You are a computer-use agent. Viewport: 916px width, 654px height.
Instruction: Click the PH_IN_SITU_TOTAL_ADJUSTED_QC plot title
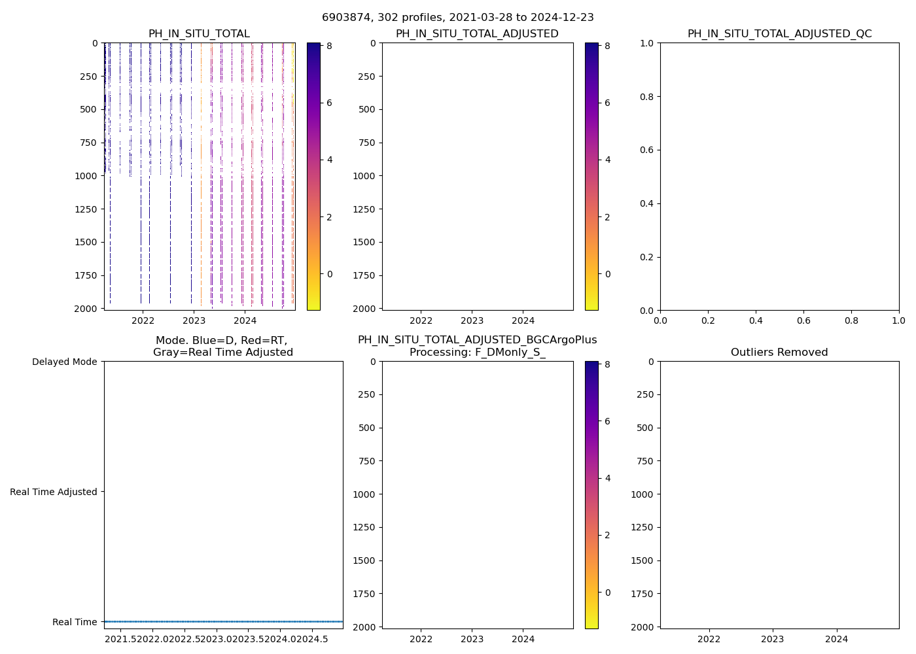coord(779,34)
